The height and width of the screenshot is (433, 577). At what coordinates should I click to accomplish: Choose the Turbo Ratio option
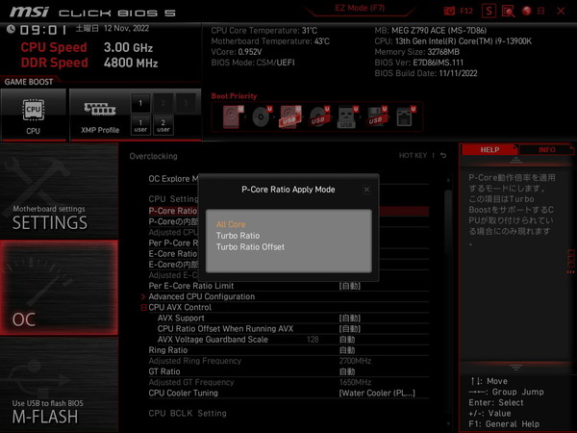pyautogui.click(x=238, y=236)
